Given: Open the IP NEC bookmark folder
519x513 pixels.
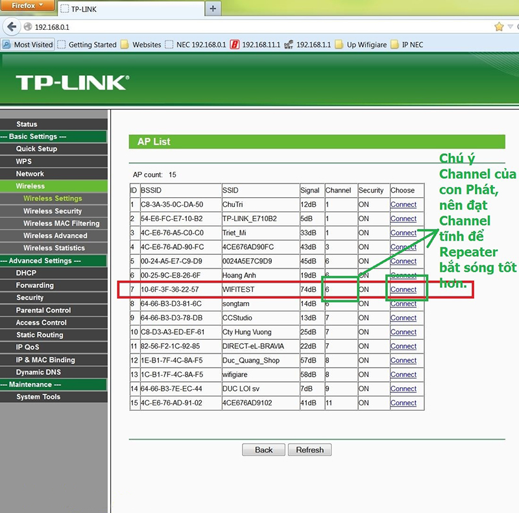Looking at the screenshot, I should coord(407,44).
